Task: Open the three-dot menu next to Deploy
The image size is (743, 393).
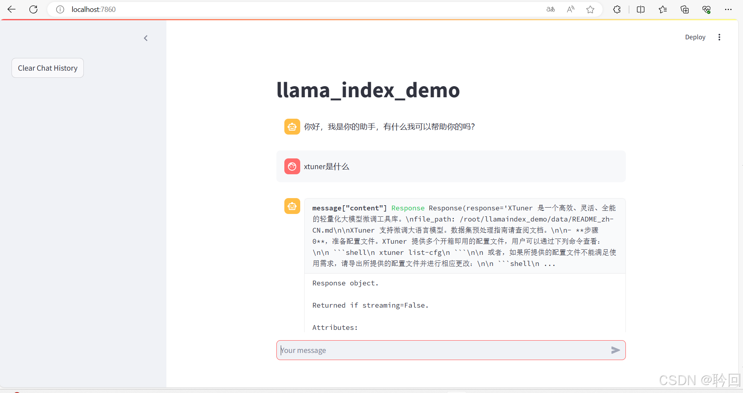Action: pos(720,37)
